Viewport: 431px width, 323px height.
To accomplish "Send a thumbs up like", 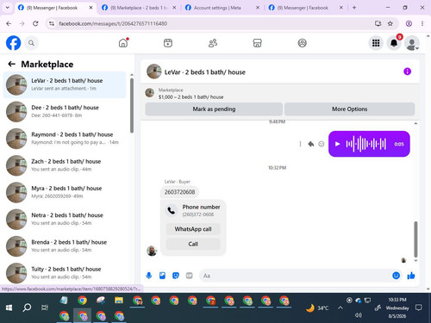I will [411, 276].
